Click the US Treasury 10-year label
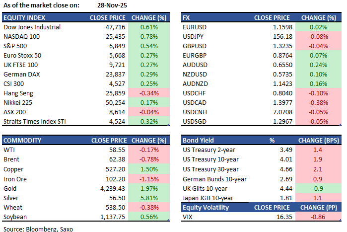 pos(212,159)
